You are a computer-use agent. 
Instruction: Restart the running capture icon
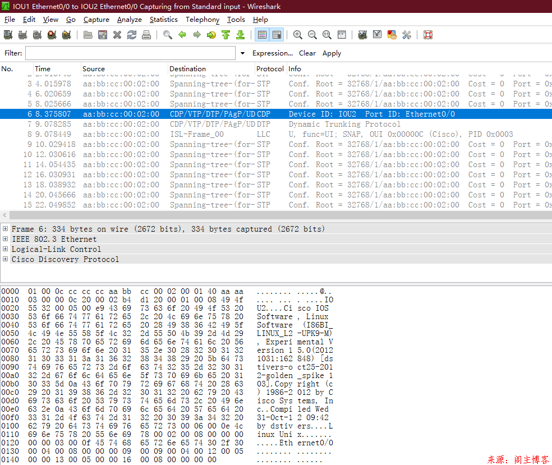pos(67,35)
